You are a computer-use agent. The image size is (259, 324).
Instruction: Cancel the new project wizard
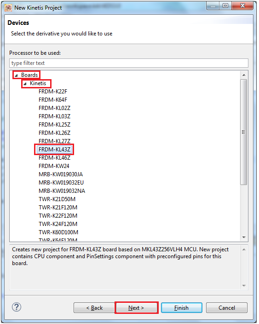227,308
